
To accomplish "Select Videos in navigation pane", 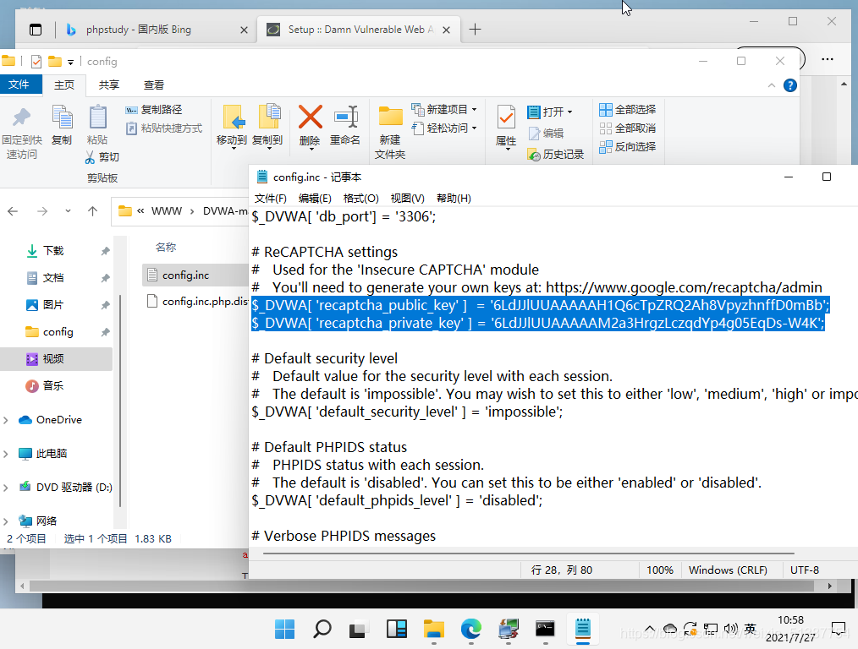I will tap(57, 359).
